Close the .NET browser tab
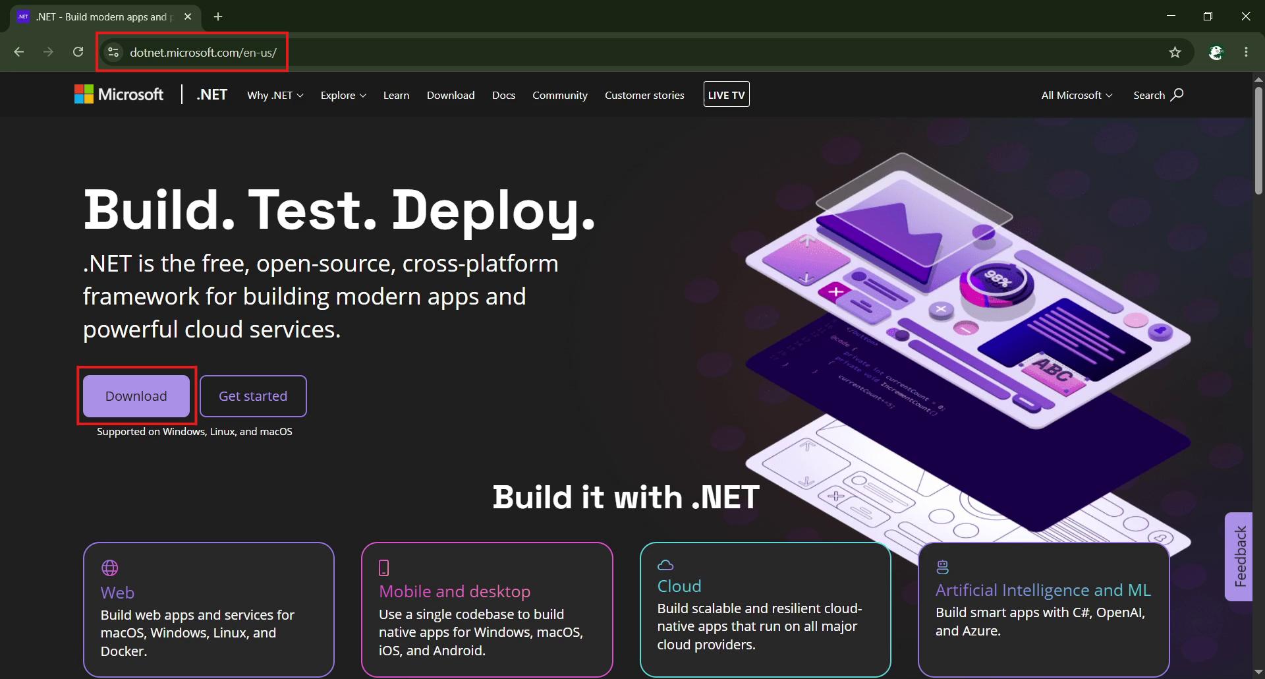 point(188,16)
